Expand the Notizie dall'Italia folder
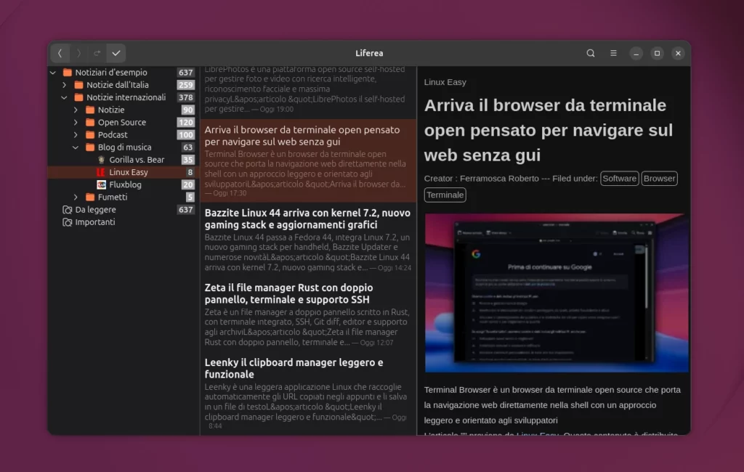Viewport: 744px width, 472px height. click(65, 85)
